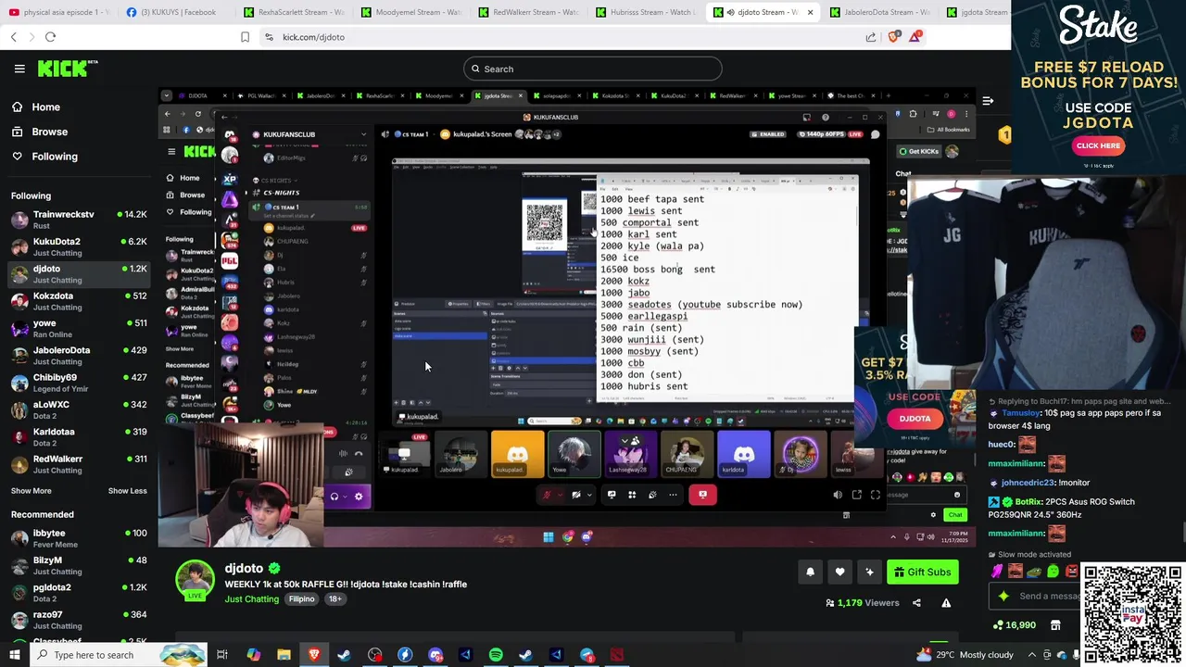
Task: Bookmark this page via the bookmark icon
Action: click(245, 37)
